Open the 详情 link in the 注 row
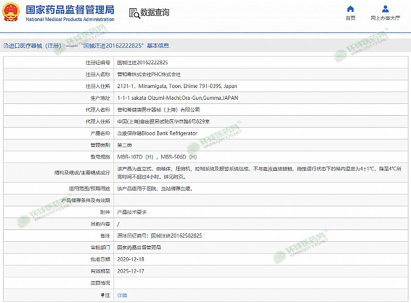Viewport: 411px width, 303px height. [122, 295]
